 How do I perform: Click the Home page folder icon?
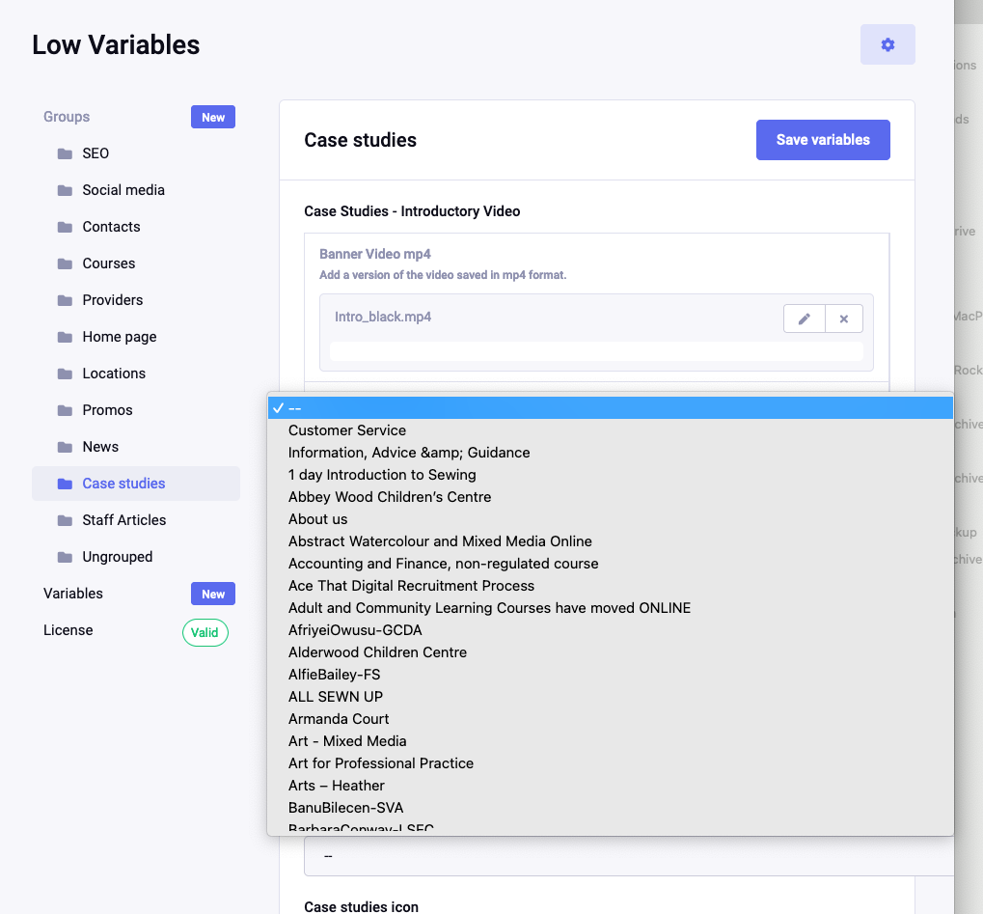tap(65, 337)
